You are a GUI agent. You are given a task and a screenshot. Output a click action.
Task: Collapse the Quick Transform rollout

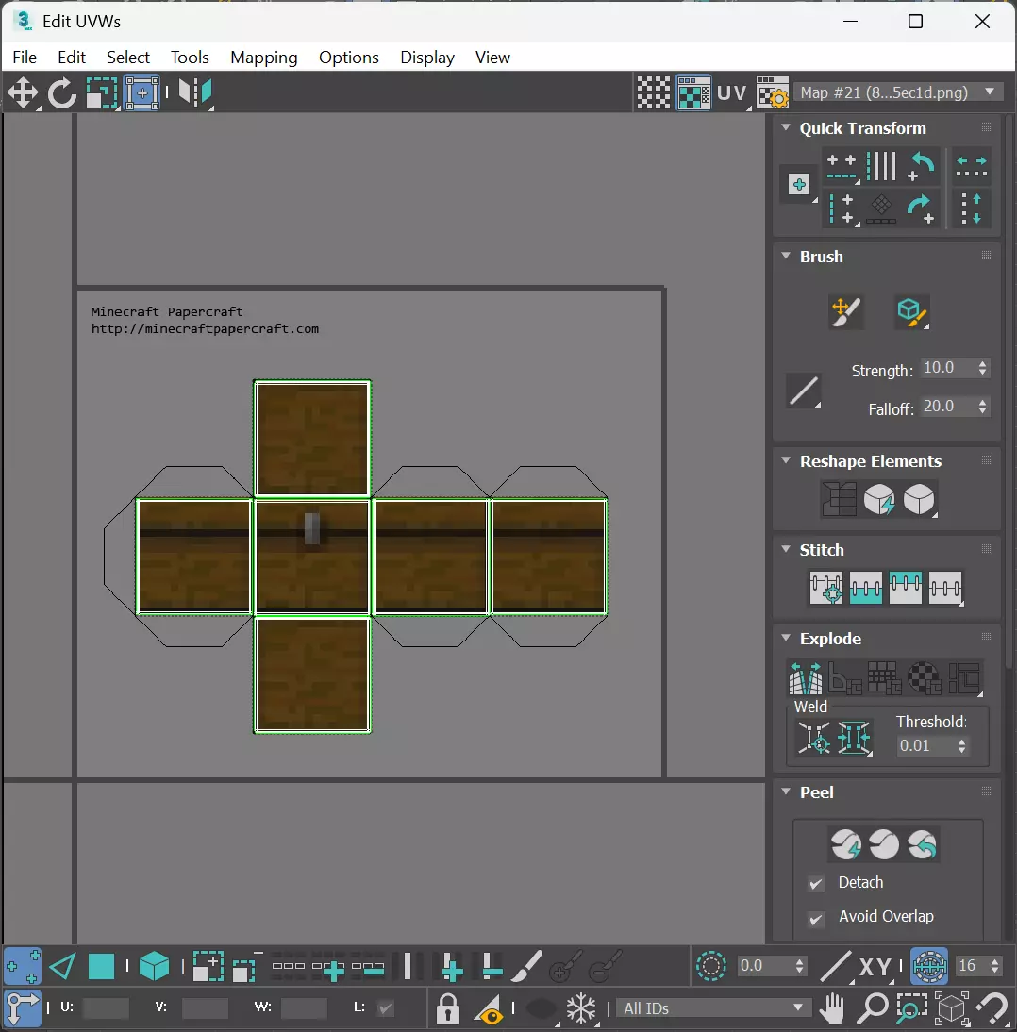tap(786, 127)
